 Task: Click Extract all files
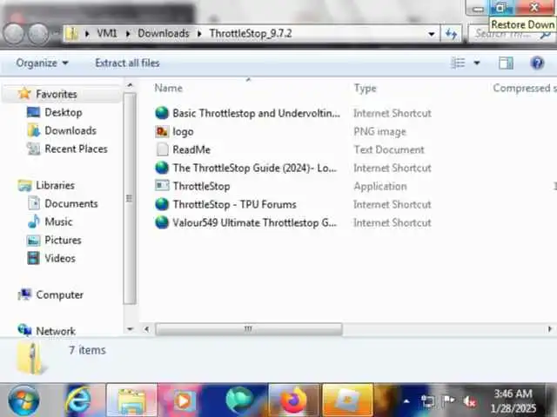coord(127,63)
